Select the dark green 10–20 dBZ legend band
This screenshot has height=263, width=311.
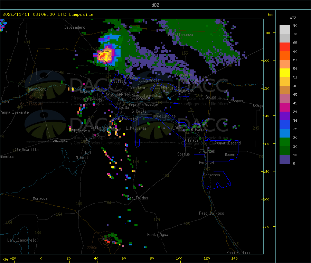tap(285, 151)
